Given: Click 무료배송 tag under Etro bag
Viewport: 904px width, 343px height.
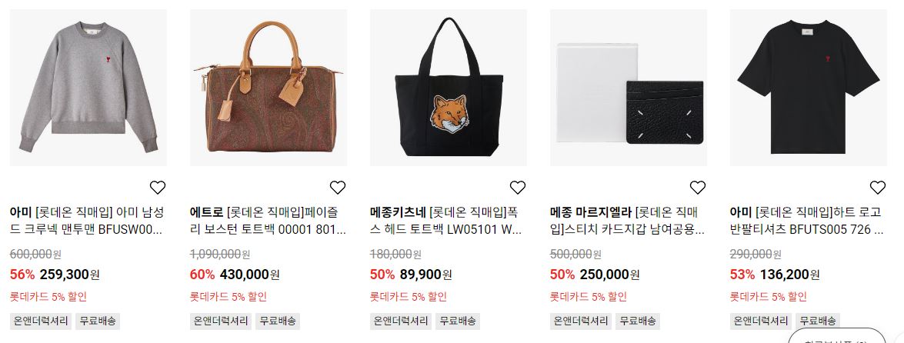Looking at the screenshot, I should (x=278, y=321).
